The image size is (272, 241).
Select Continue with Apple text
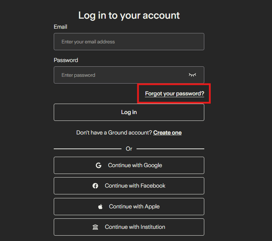tap(134, 207)
